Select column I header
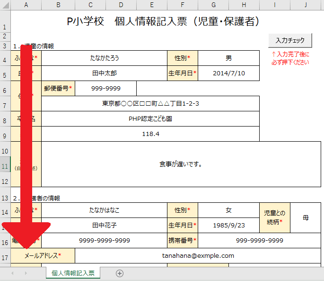 (x=275, y=5)
